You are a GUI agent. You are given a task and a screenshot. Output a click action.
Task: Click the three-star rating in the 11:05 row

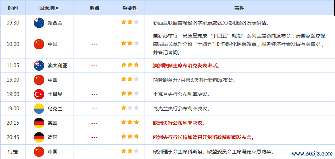(130, 65)
